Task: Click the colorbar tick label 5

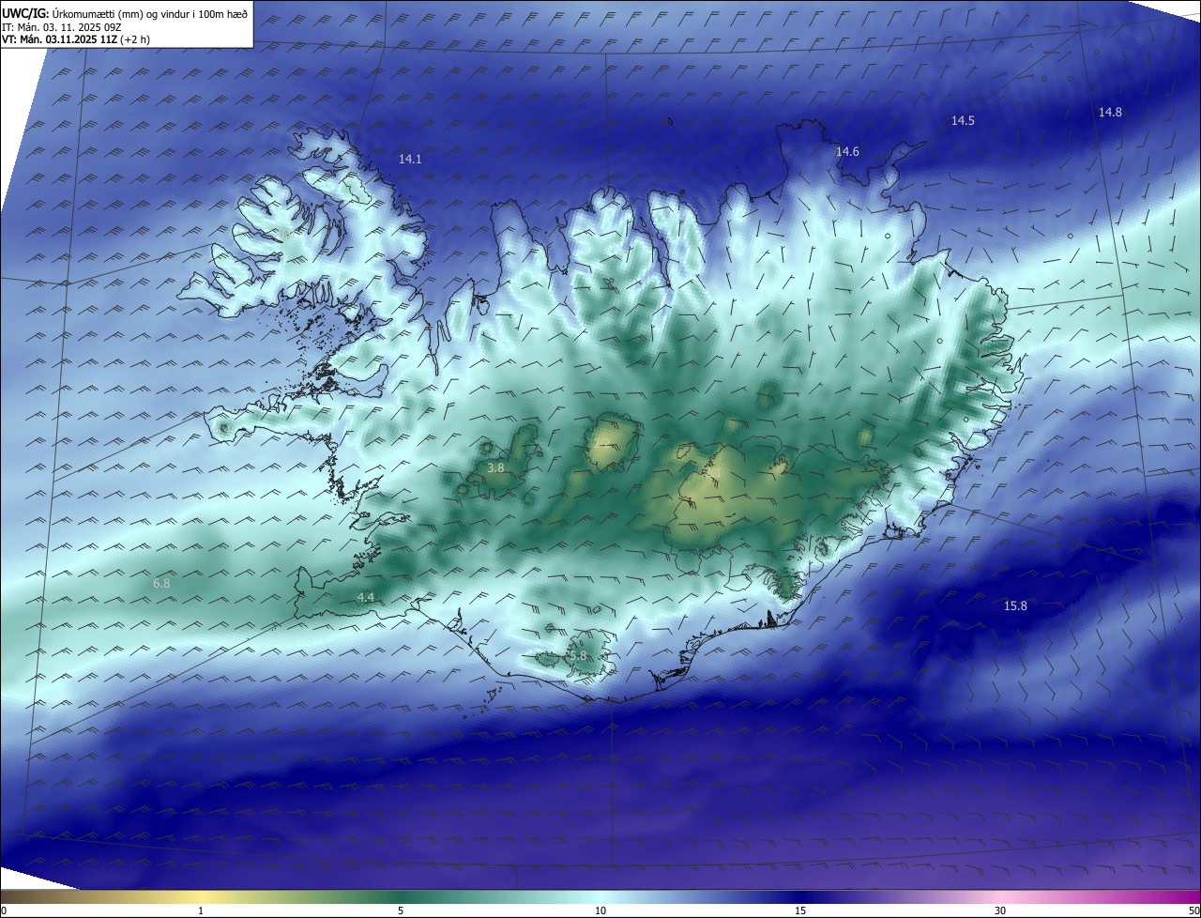Action: 401,910
